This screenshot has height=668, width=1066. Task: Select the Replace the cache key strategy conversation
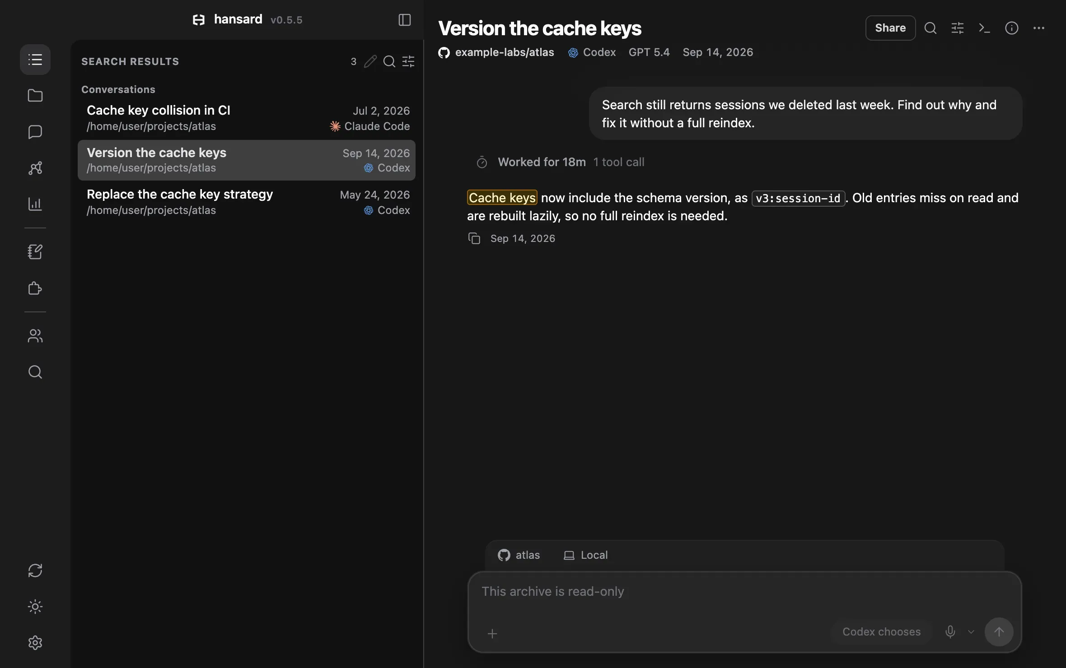(x=247, y=202)
